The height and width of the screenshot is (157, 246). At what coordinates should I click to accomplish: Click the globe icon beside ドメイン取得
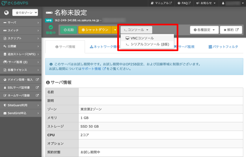pos(5,80)
